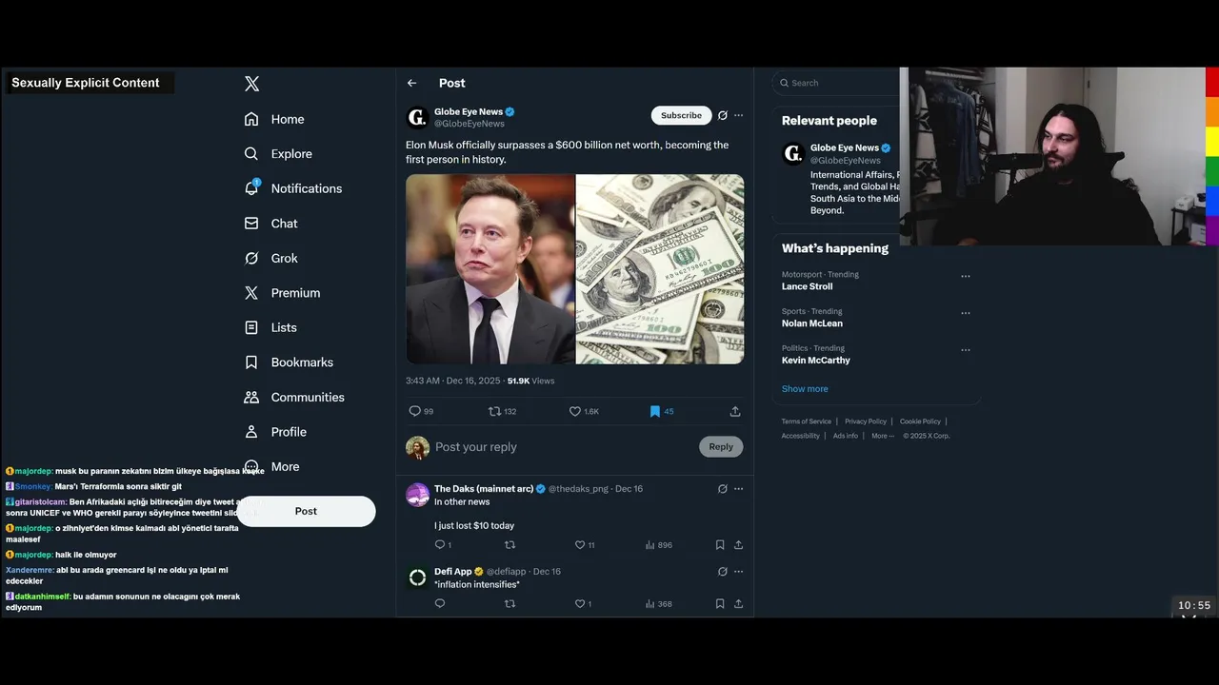Expand the footer More menu
Screen dimensions: 1219x685
point(883,436)
